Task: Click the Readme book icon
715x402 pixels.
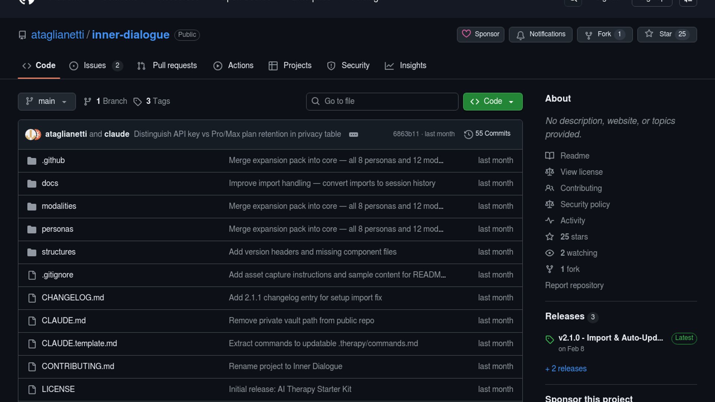Action: [x=550, y=156]
